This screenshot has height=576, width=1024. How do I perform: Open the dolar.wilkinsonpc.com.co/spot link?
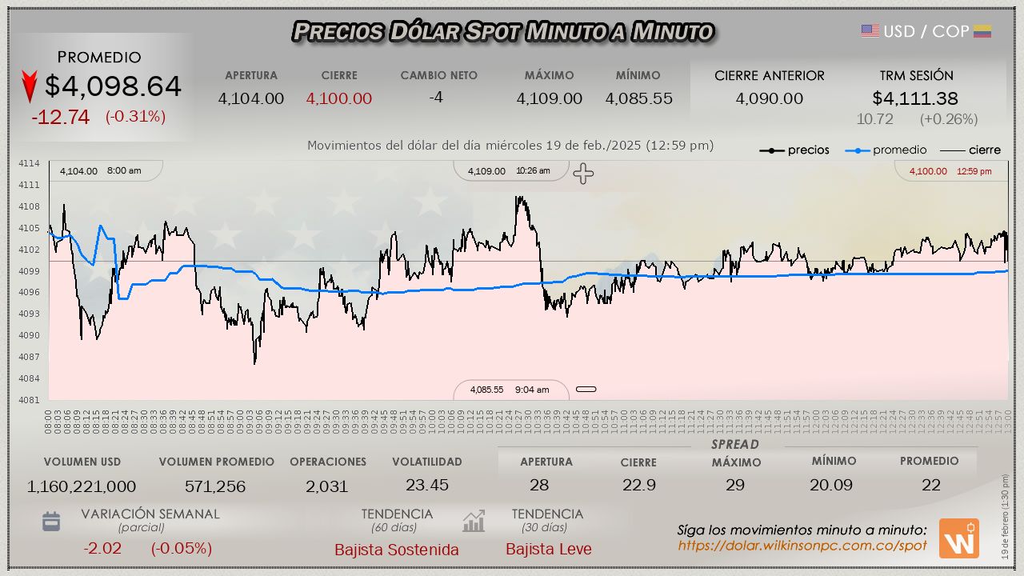point(802,546)
